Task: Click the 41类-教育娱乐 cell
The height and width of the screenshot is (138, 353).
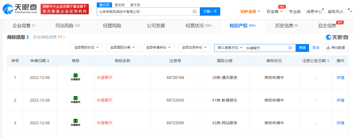Action: (x=225, y=100)
